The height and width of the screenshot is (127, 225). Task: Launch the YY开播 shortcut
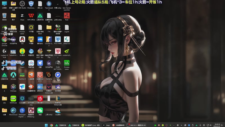tap(31, 29)
